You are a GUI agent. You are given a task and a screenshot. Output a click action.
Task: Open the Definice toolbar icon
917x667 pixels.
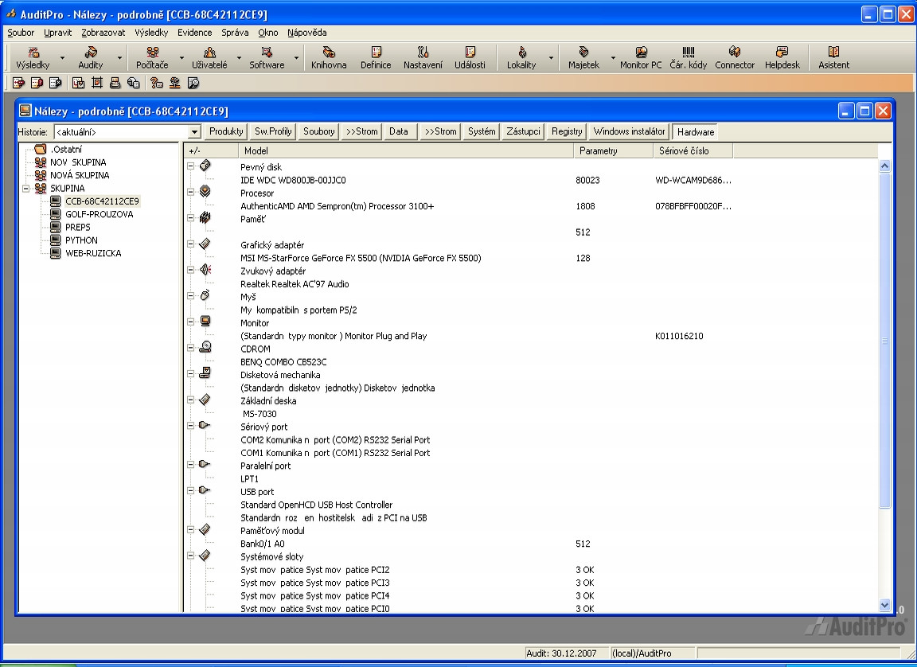tap(376, 58)
